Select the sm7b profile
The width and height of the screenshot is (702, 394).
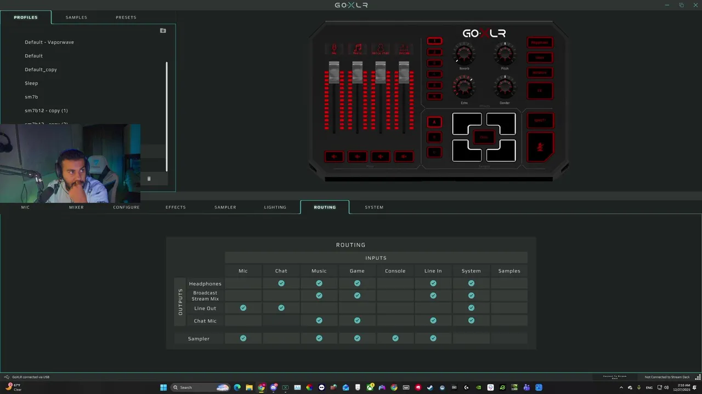31,97
